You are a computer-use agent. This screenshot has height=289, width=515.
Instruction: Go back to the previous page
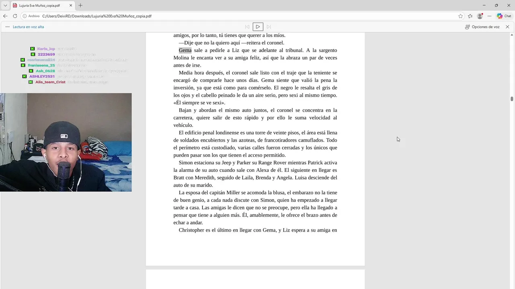click(x=5, y=16)
